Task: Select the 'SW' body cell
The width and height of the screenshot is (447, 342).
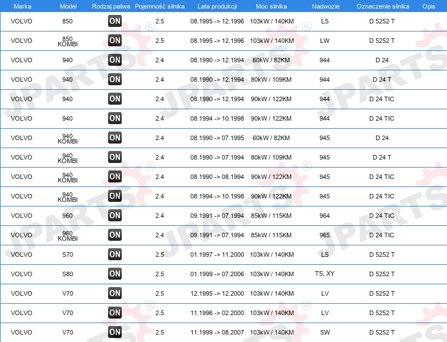Action: click(x=325, y=332)
